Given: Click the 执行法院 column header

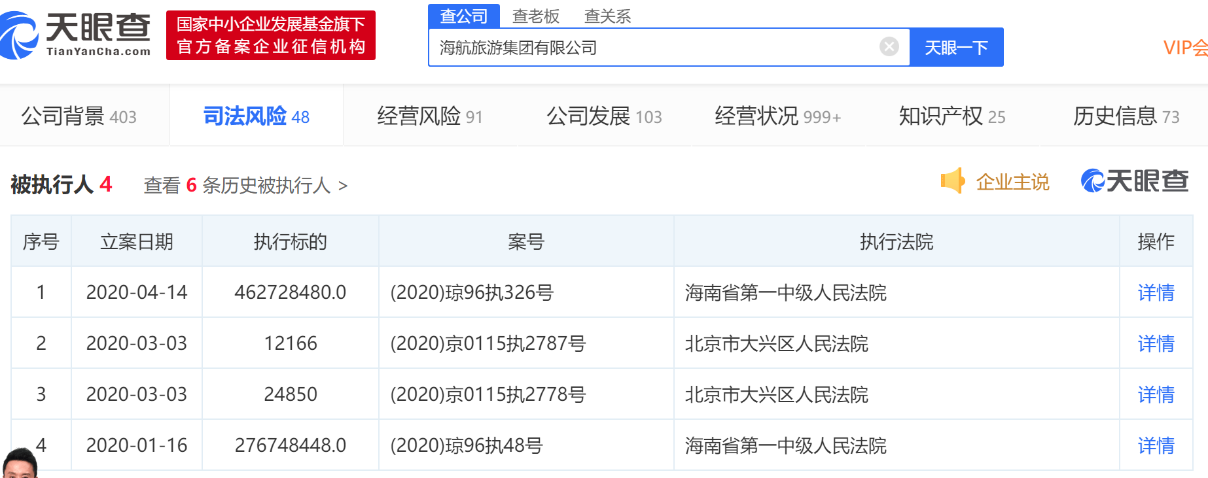Looking at the screenshot, I should pyautogui.click(x=897, y=242).
